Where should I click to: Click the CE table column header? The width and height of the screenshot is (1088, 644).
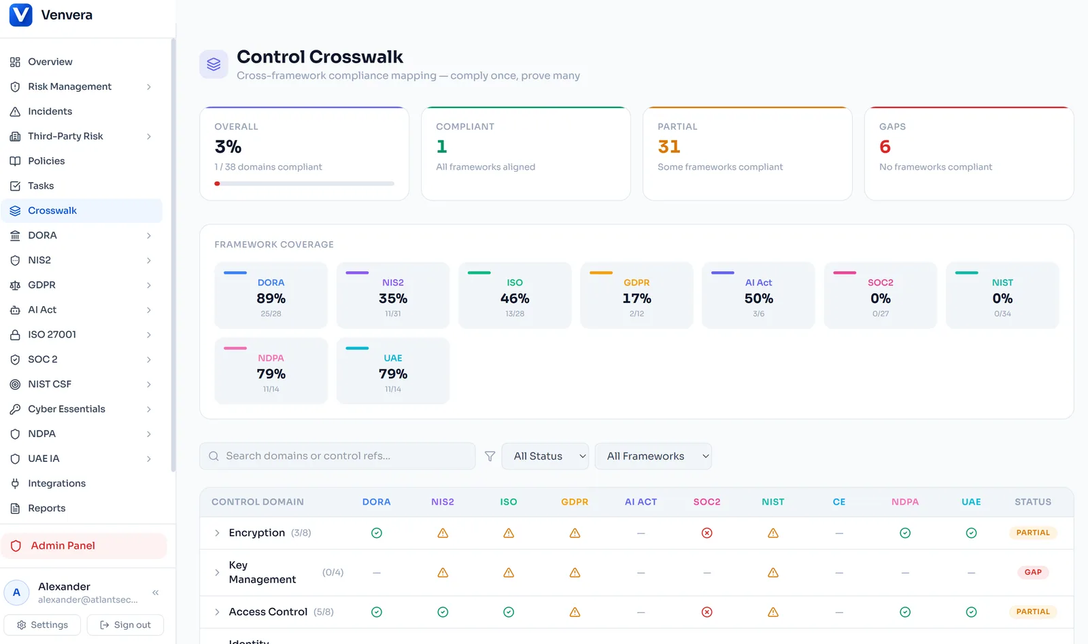tap(839, 502)
